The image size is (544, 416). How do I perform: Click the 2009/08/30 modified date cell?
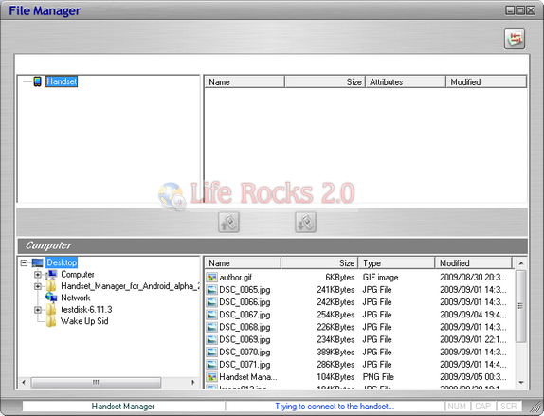473,278
